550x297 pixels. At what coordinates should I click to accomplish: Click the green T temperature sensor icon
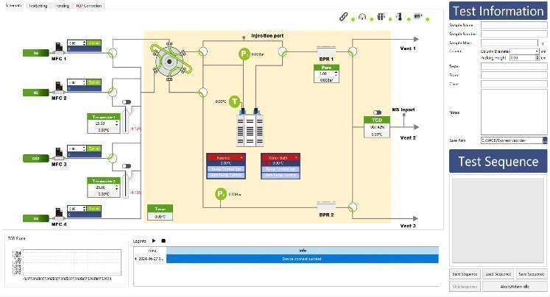coord(234,101)
